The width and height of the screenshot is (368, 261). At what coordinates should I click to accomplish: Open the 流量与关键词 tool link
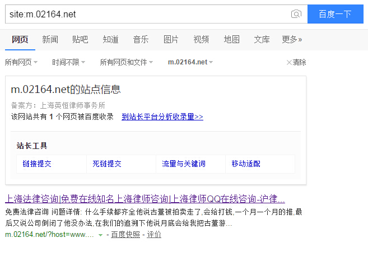(x=184, y=164)
